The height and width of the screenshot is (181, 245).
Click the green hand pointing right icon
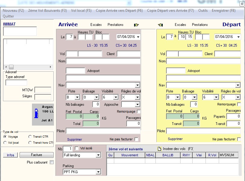137,25
